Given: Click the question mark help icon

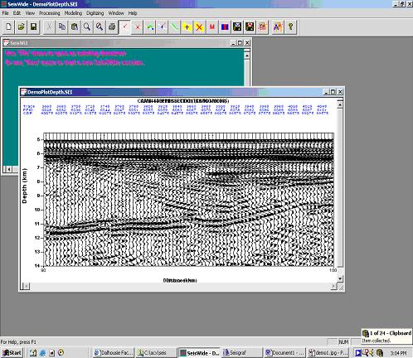Looking at the screenshot, I should [290, 27].
